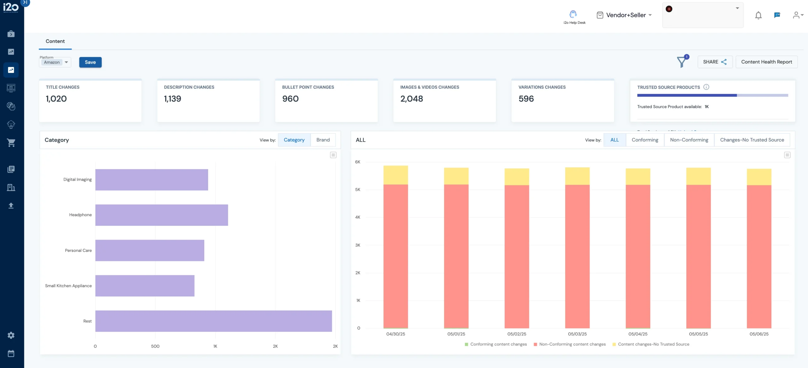Image resolution: width=808 pixels, height=368 pixels.
Task: Click the Bullet Point Changes card
Action: [x=326, y=100]
